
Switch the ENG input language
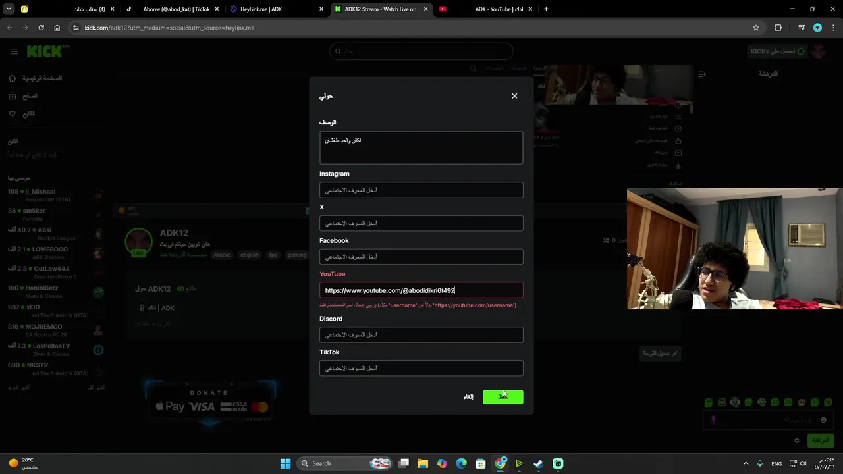pos(776,463)
